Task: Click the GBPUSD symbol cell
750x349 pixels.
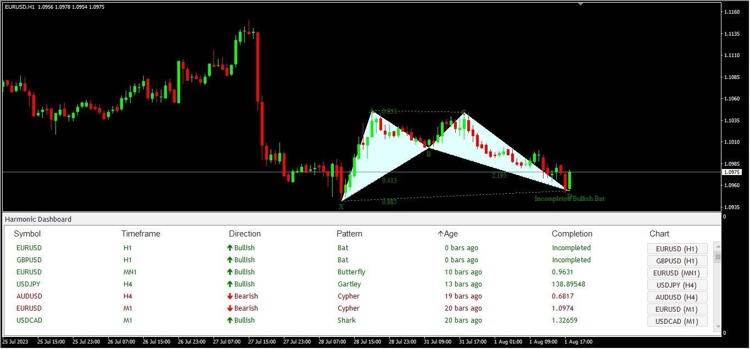Action: pyautogui.click(x=29, y=260)
